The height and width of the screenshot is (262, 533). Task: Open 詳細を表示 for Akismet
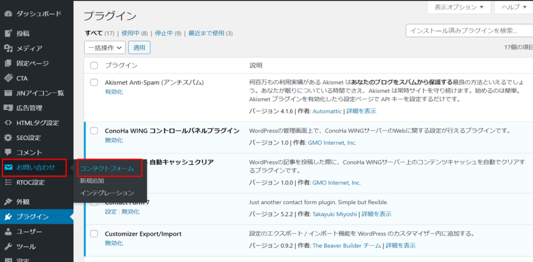pyautogui.click(x=361, y=111)
